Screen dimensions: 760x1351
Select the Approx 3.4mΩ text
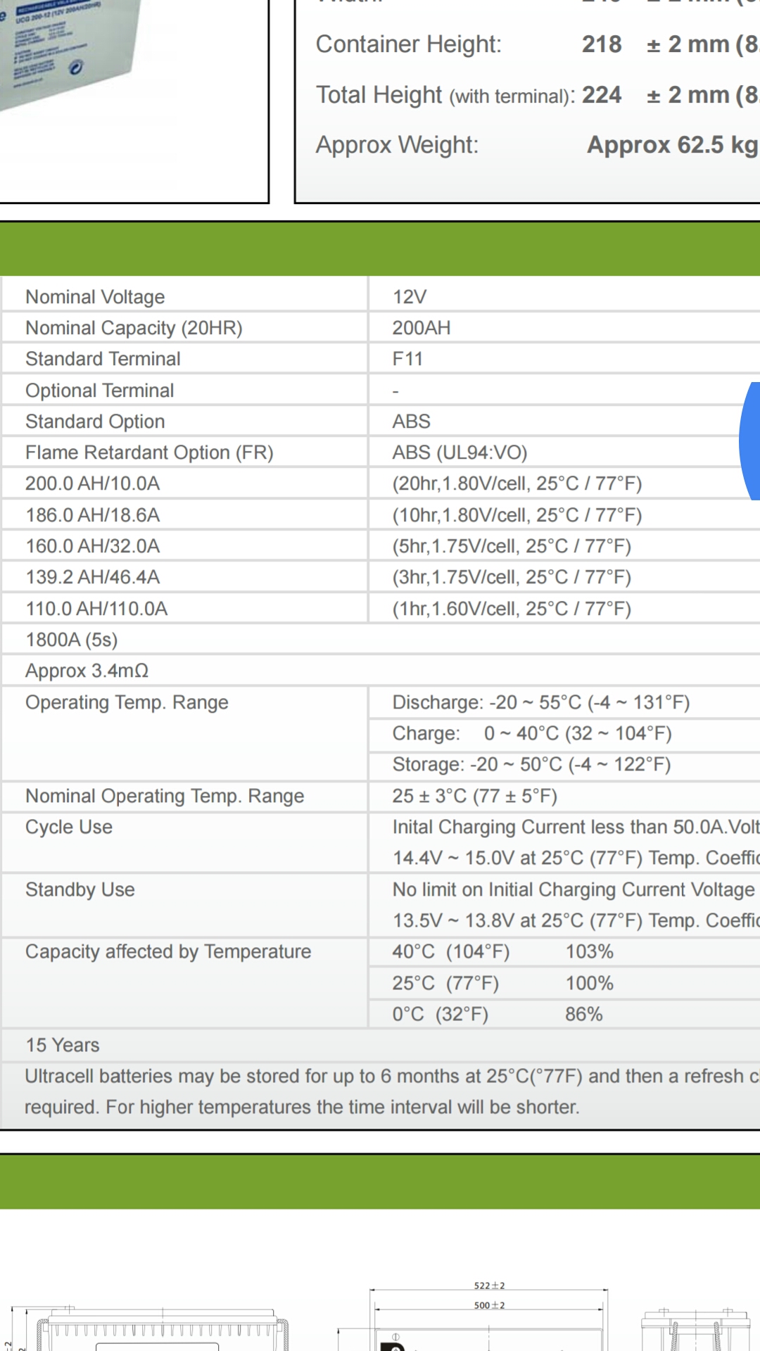pos(87,671)
